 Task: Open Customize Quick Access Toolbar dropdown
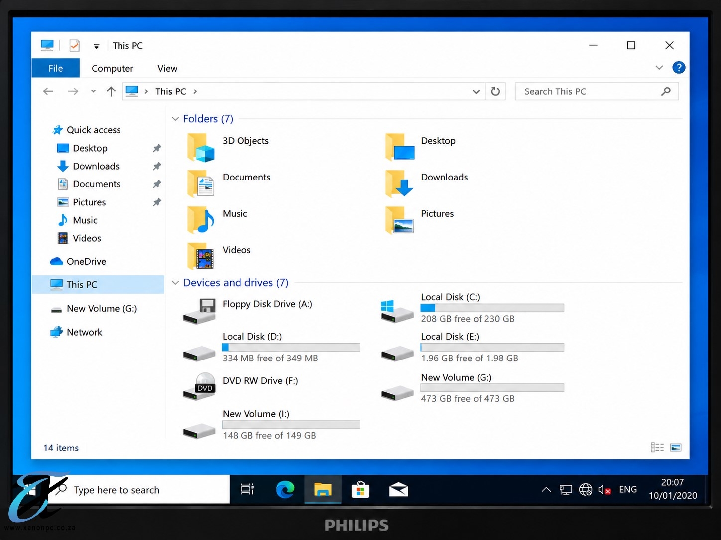96,46
